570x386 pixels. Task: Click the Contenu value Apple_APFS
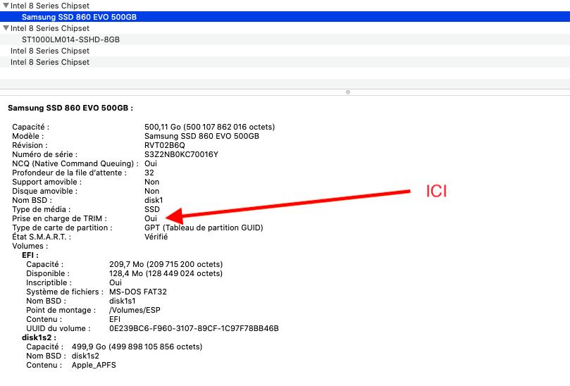pos(94,365)
